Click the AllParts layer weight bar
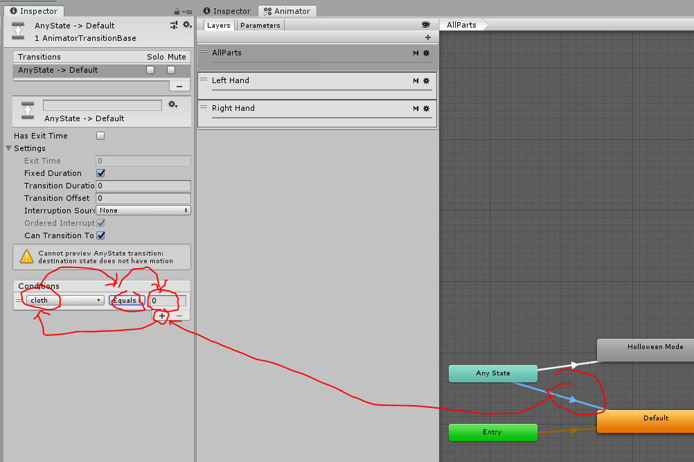 (x=322, y=63)
